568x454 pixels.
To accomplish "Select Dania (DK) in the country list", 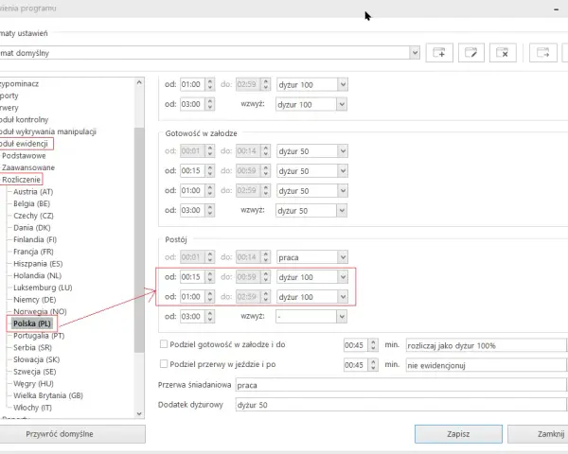I will click(x=32, y=228).
